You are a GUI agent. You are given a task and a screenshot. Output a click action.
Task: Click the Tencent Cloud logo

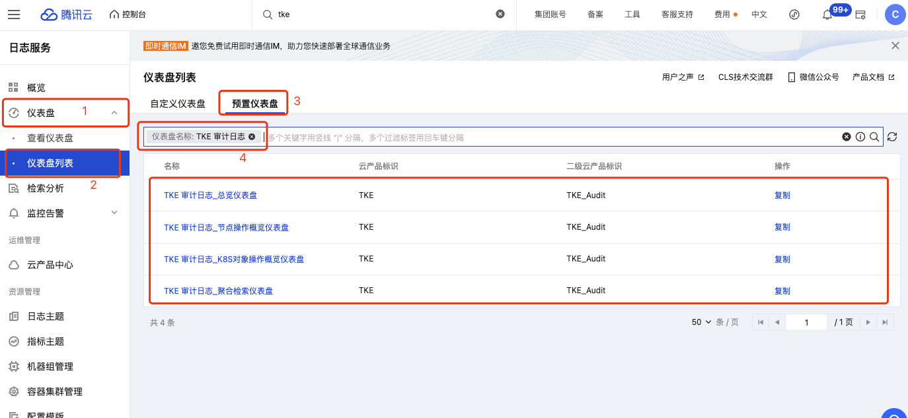pos(66,15)
